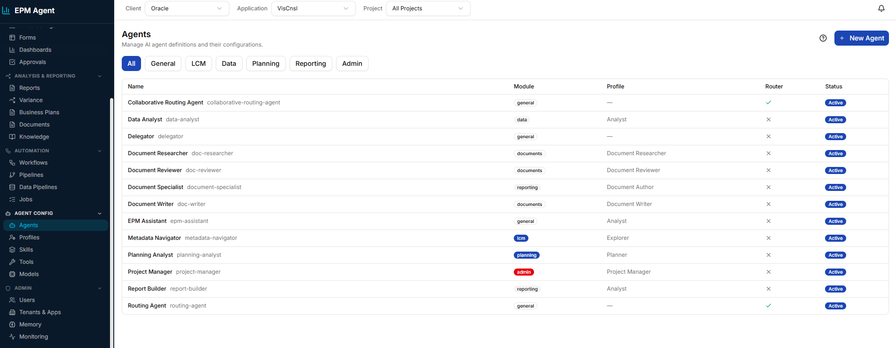The height and width of the screenshot is (348, 896).
Task: Click the Variance sidebar icon
Action: click(12, 100)
